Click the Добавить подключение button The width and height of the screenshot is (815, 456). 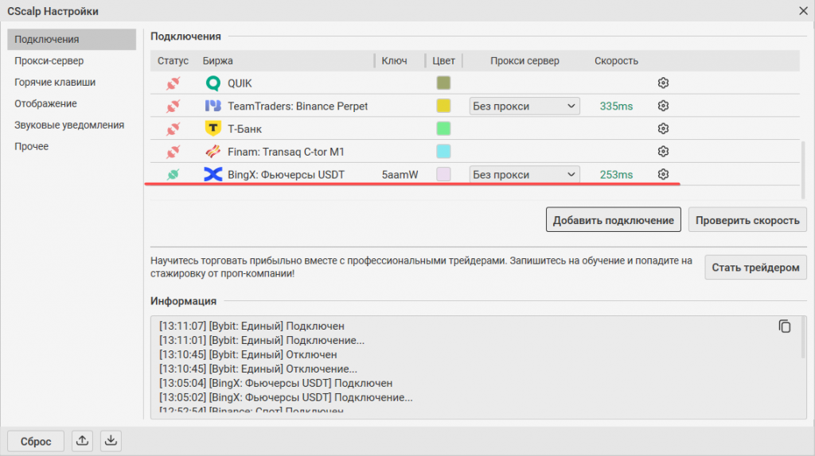point(613,220)
